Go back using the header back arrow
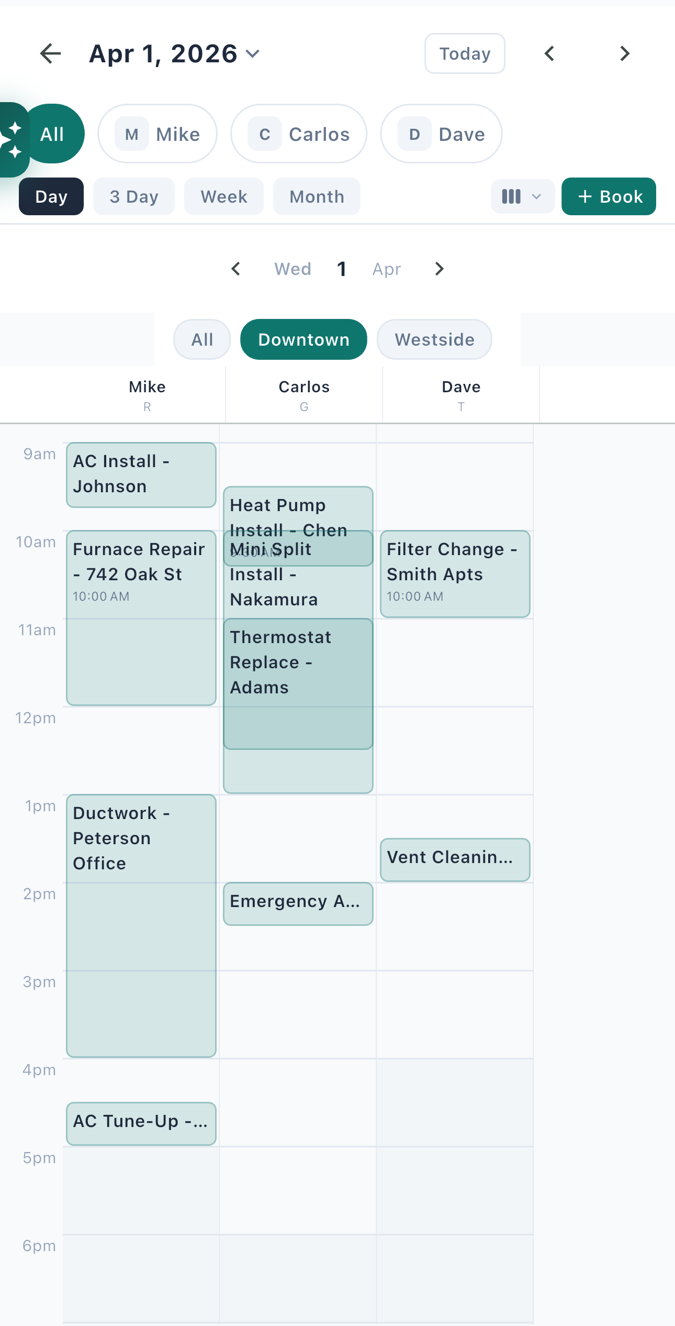Image resolution: width=675 pixels, height=1326 pixels. tap(51, 53)
